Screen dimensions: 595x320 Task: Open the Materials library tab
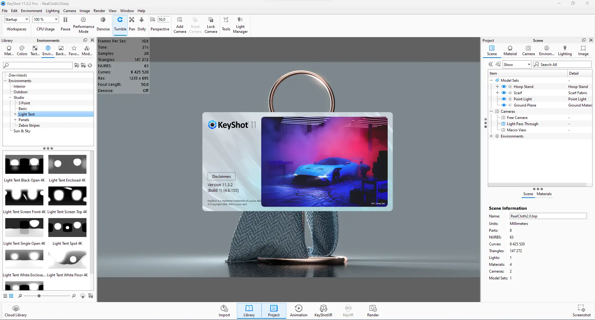tap(9, 50)
